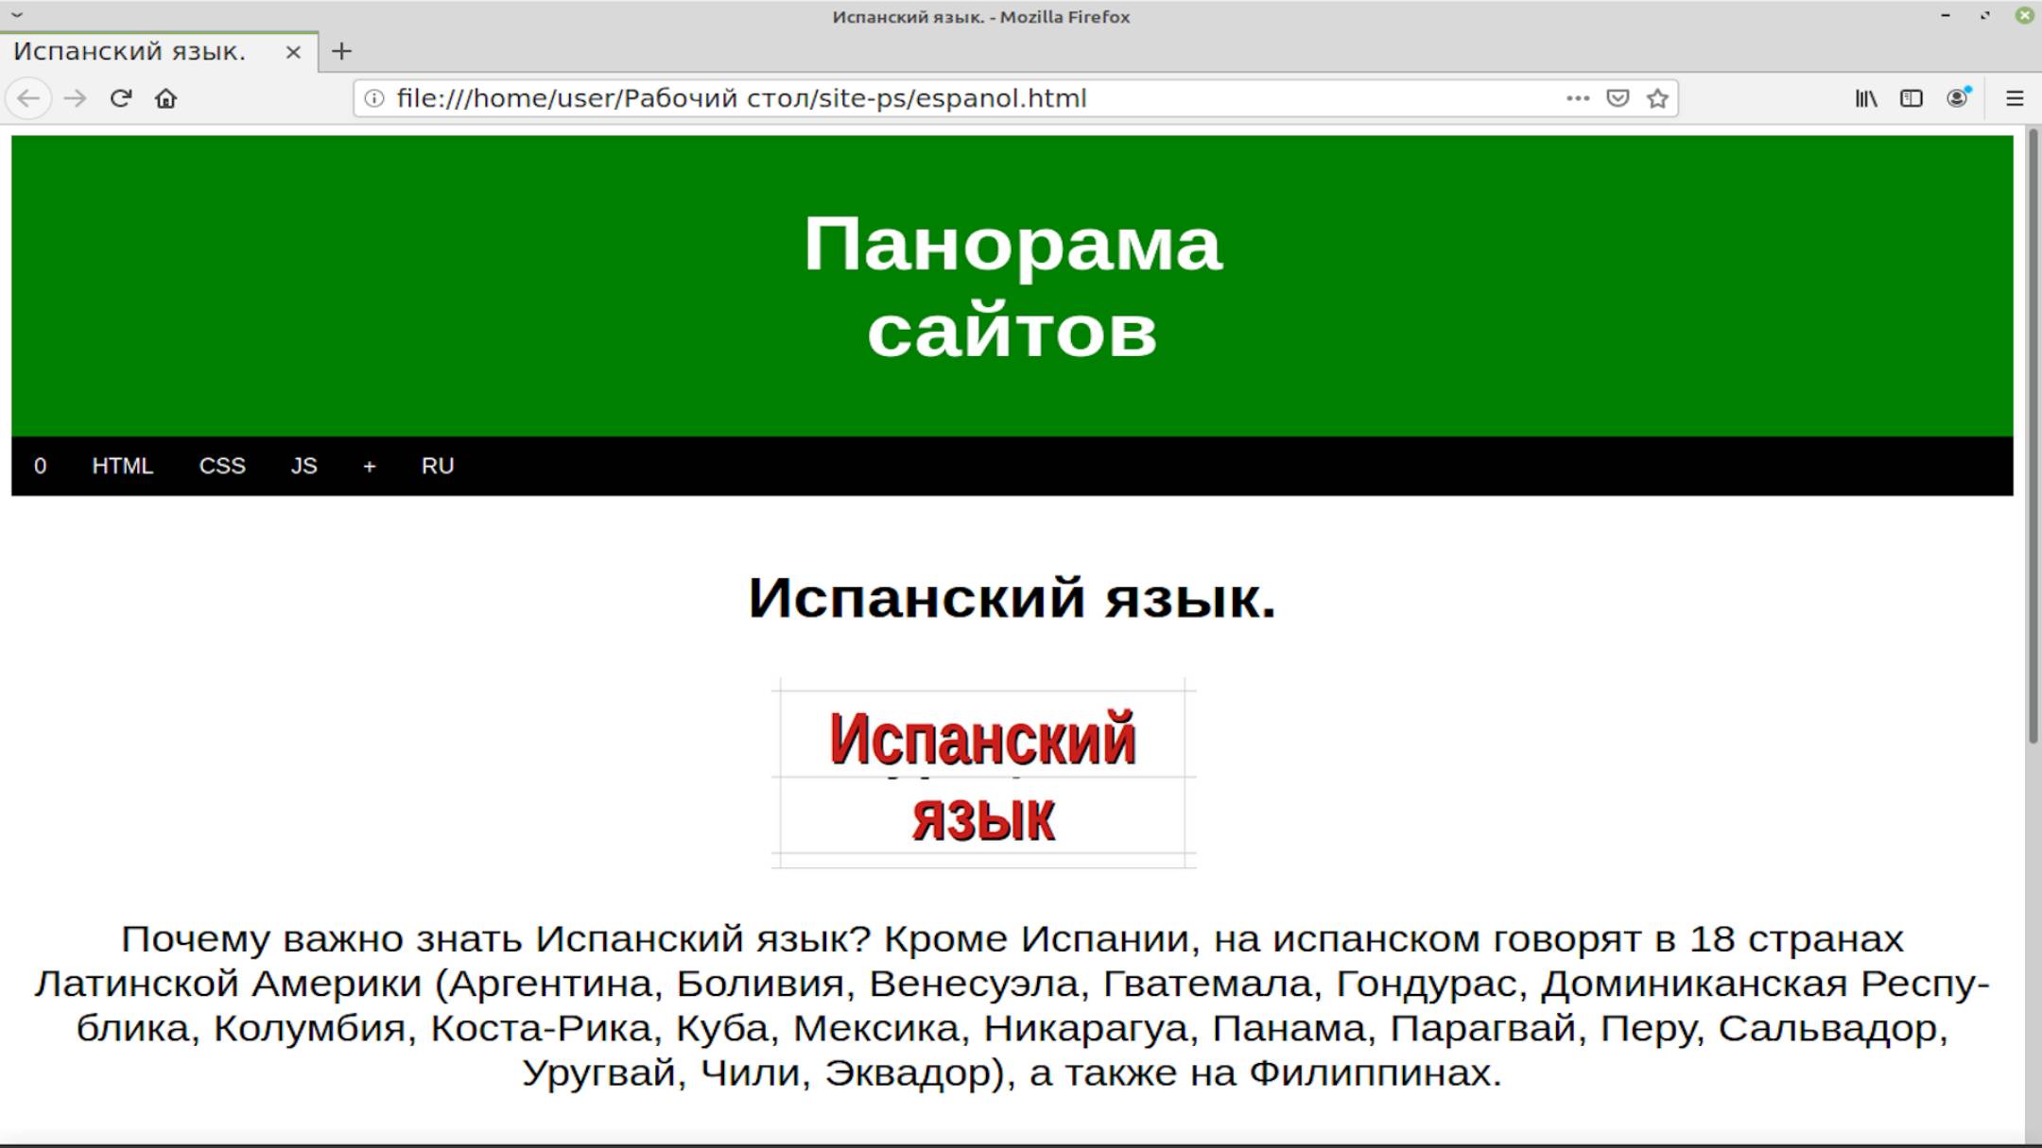Click the RU language link
This screenshot has width=2042, height=1148.
click(x=437, y=465)
